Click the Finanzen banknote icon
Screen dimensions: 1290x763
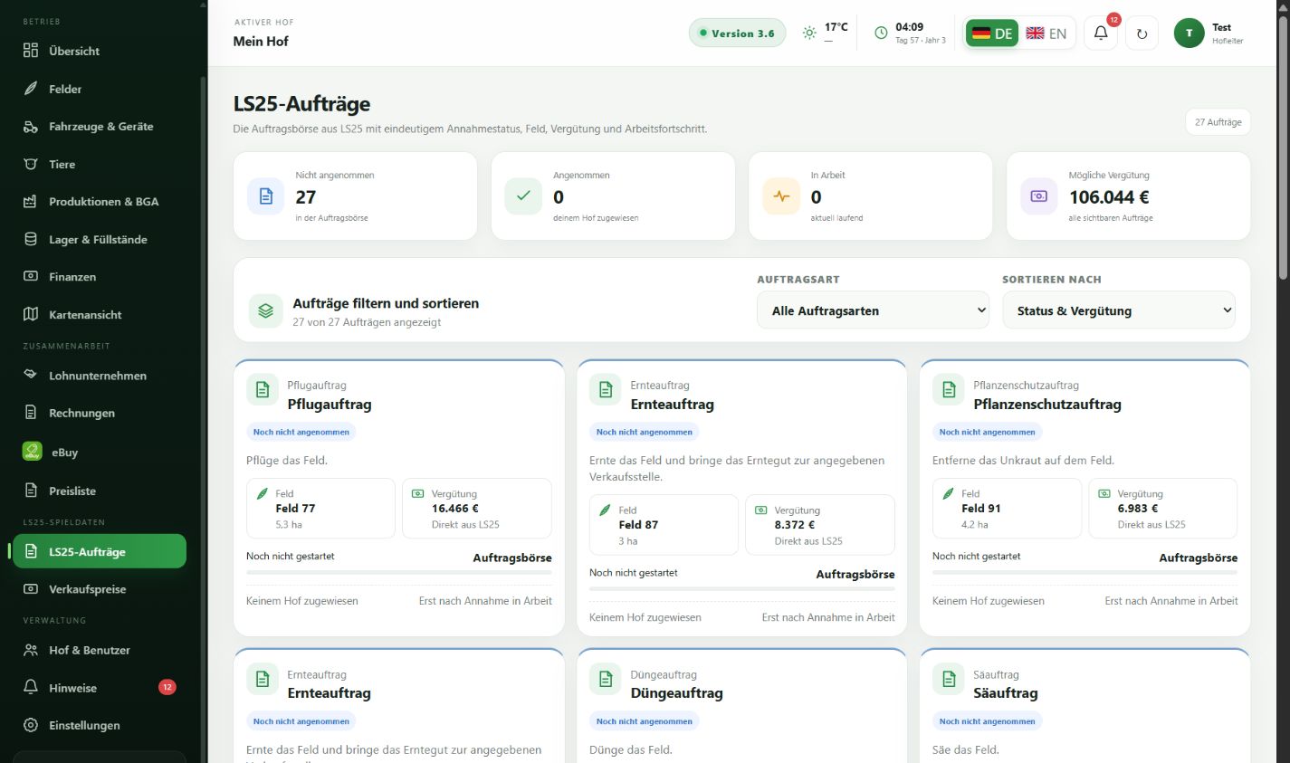(x=31, y=277)
